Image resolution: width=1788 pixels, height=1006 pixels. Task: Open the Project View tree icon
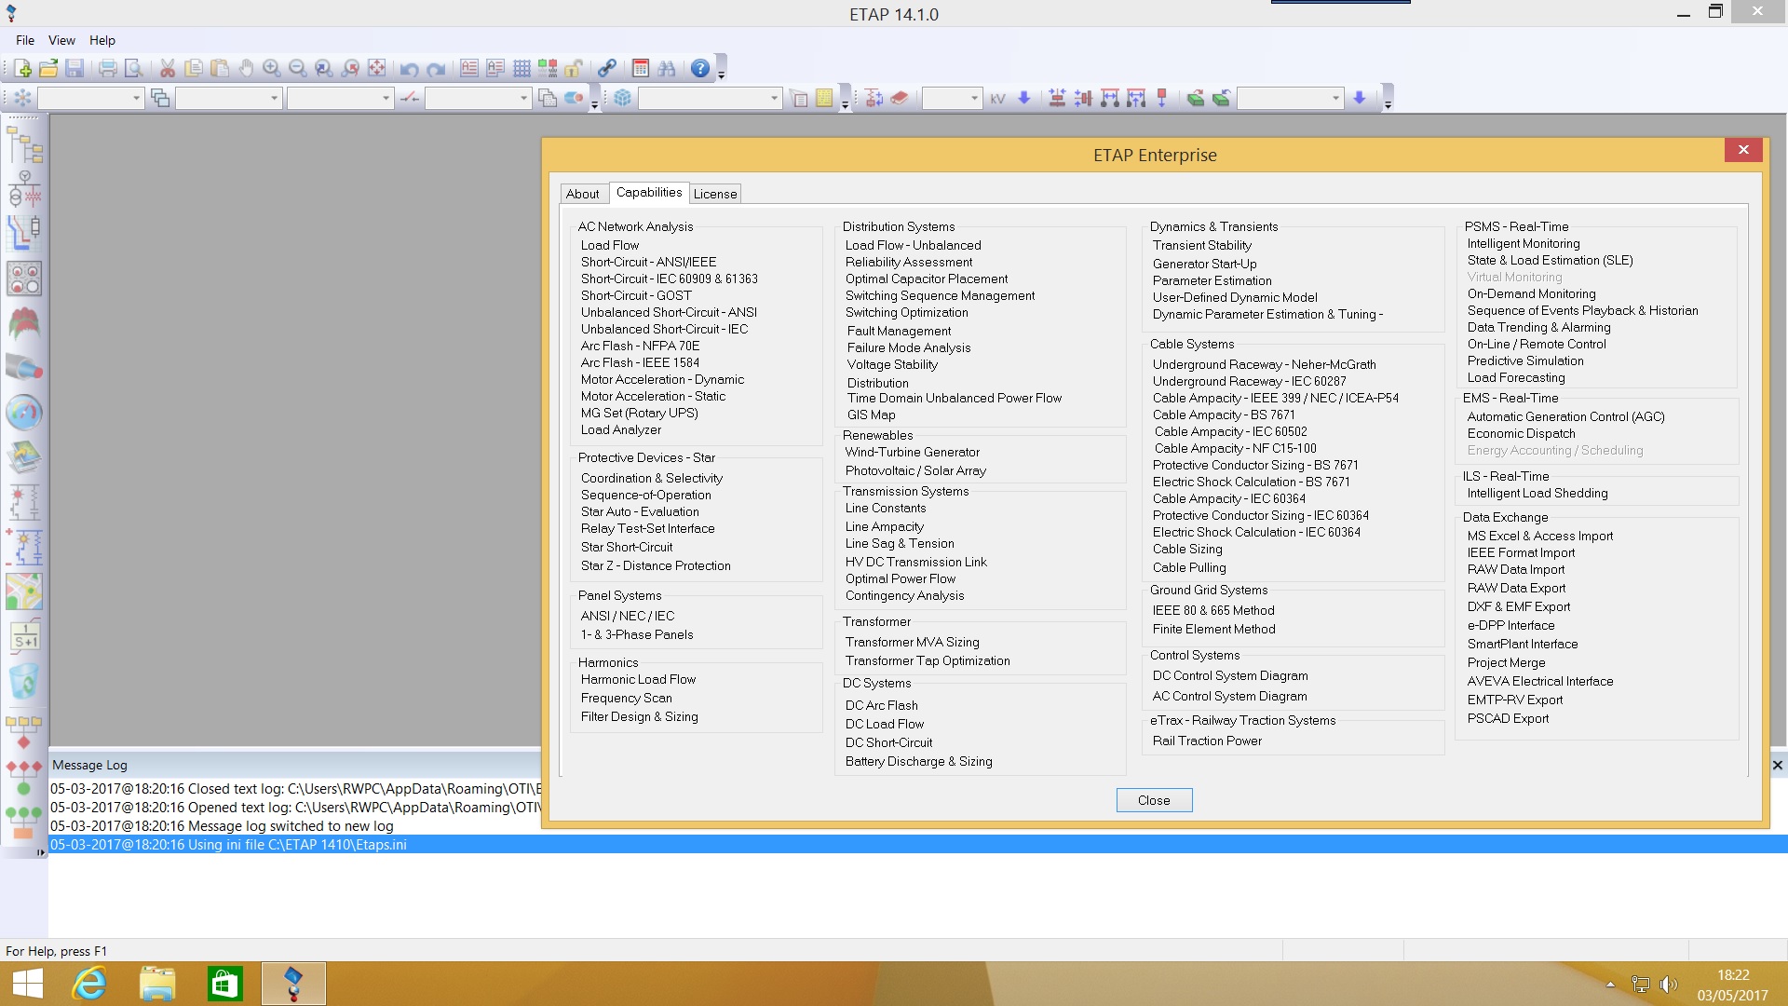point(24,145)
